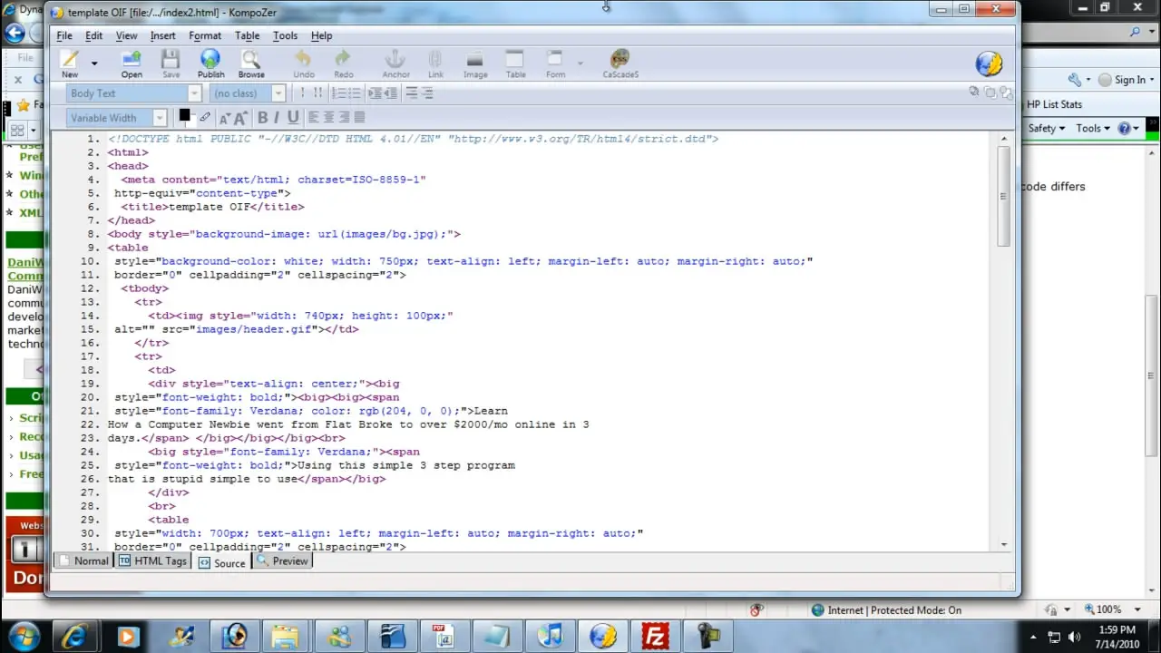1161x653 pixels.
Task: Open the Format menu in KompoZer
Action: tap(205, 35)
